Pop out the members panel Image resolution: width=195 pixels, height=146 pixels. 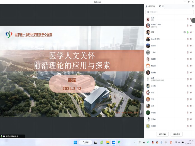[x=160, y=6]
